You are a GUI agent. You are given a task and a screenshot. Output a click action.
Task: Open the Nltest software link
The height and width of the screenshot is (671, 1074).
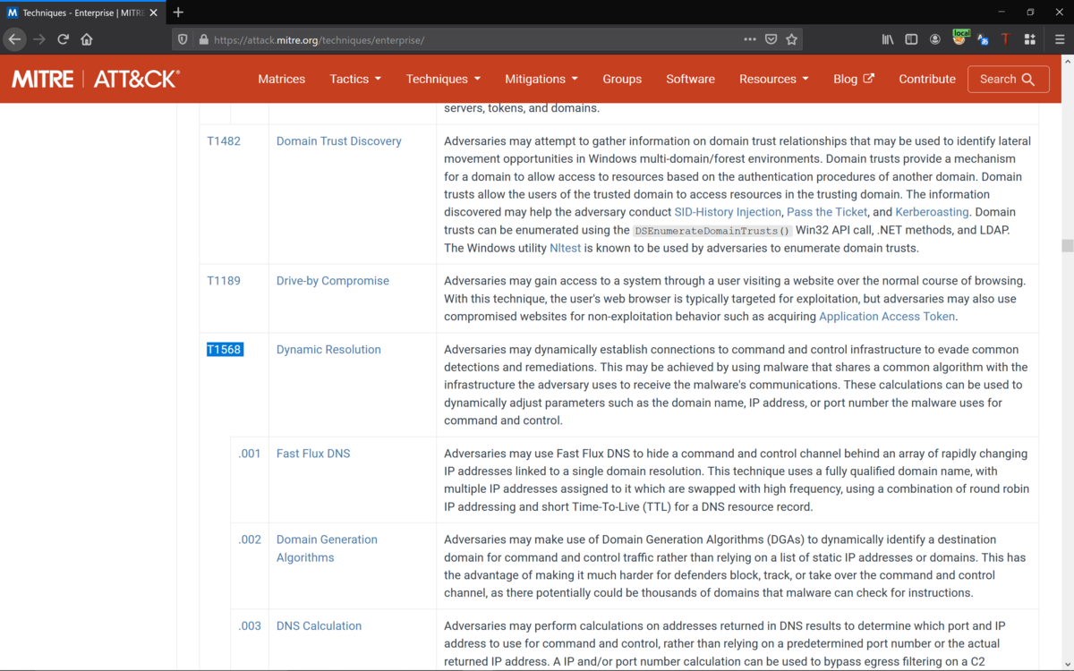click(x=566, y=248)
